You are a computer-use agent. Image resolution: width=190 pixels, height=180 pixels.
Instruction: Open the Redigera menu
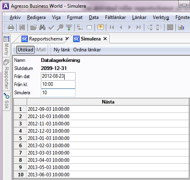36,17
